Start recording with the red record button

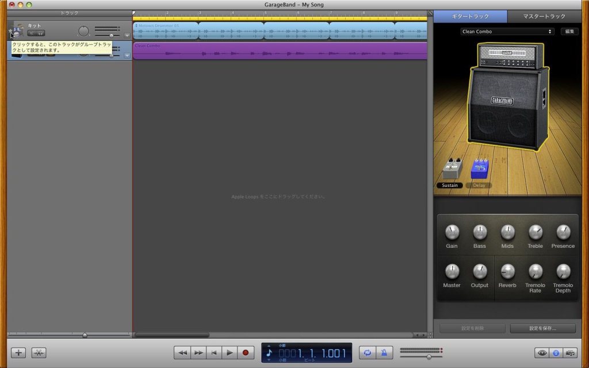click(246, 352)
